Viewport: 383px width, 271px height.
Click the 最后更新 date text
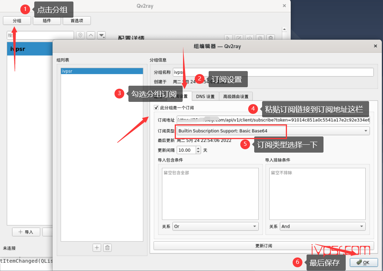(x=204, y=140)
